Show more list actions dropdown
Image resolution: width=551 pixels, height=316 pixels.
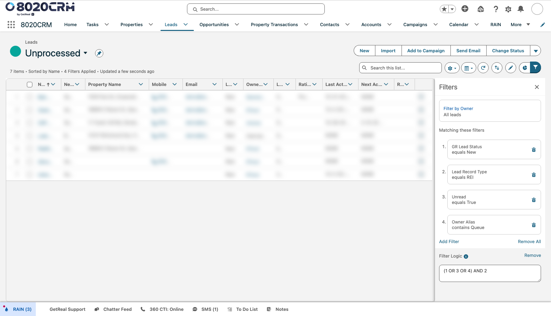(536, 51)
